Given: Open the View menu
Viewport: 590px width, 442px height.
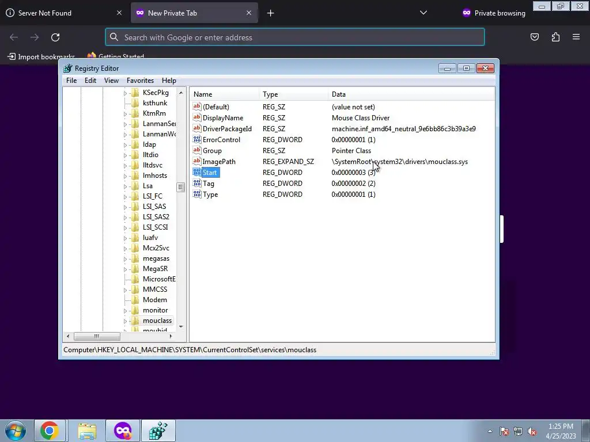Looking at the screenshot, I should 111,81.
